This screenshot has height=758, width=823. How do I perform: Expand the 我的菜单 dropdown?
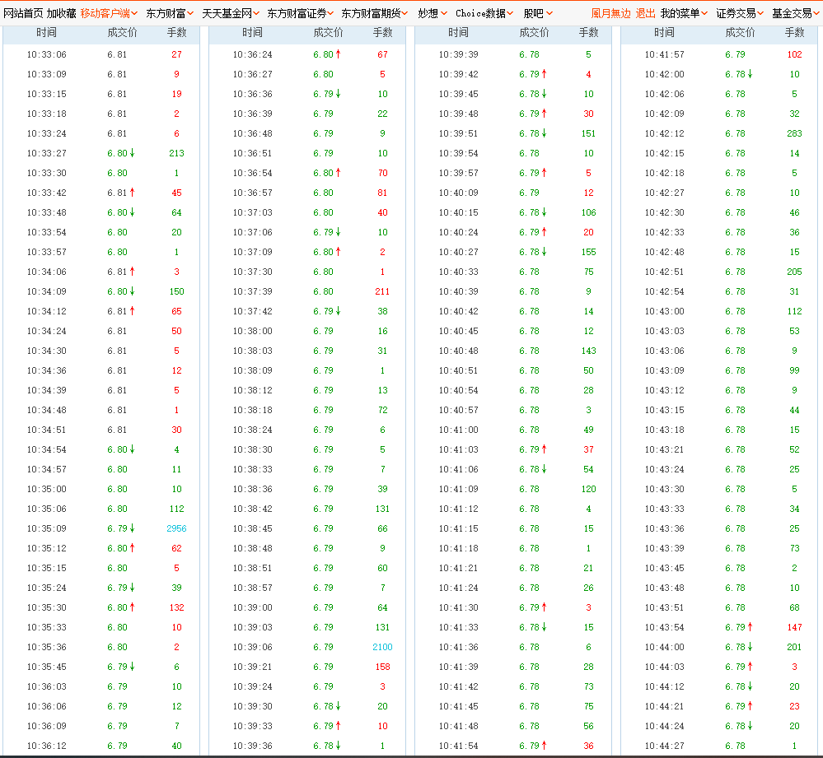coord(684,13)
